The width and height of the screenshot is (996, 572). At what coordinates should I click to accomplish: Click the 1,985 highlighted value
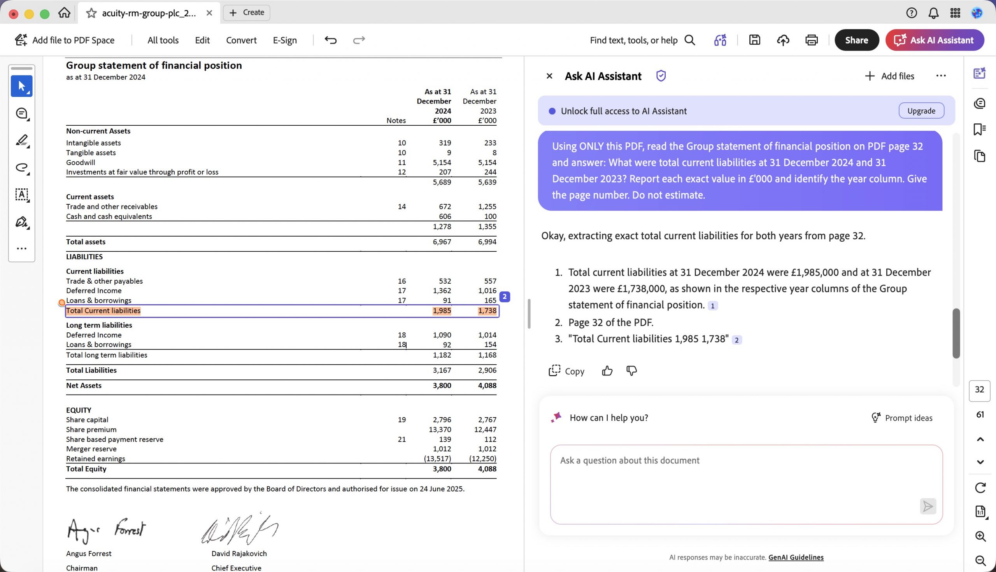442,311
